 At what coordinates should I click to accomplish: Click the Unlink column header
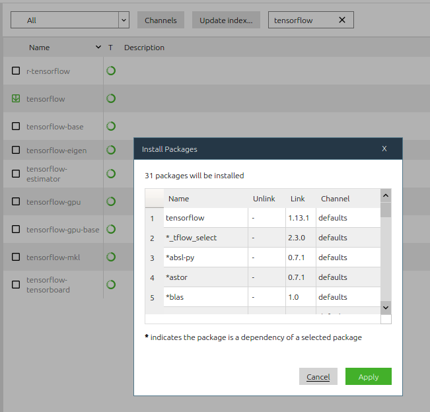click(264, 199)
